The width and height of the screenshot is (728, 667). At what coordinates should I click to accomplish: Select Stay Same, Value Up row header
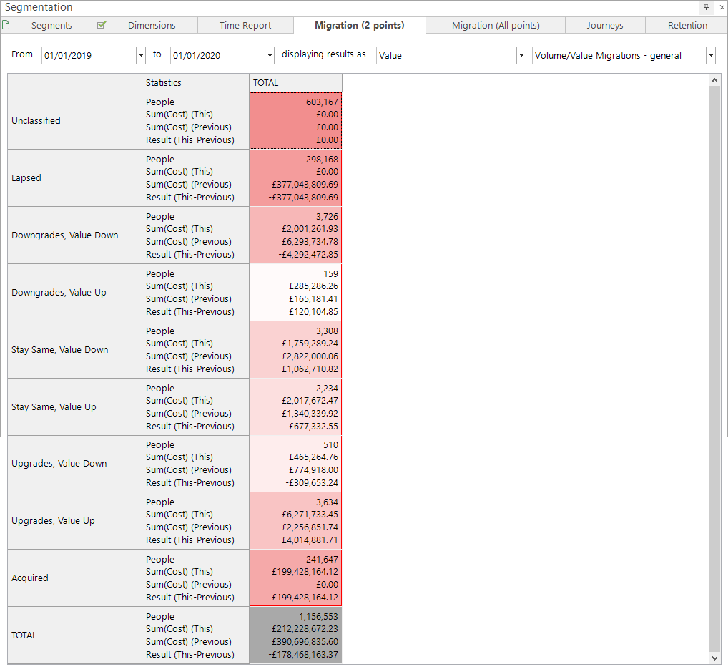pos(74,406)
